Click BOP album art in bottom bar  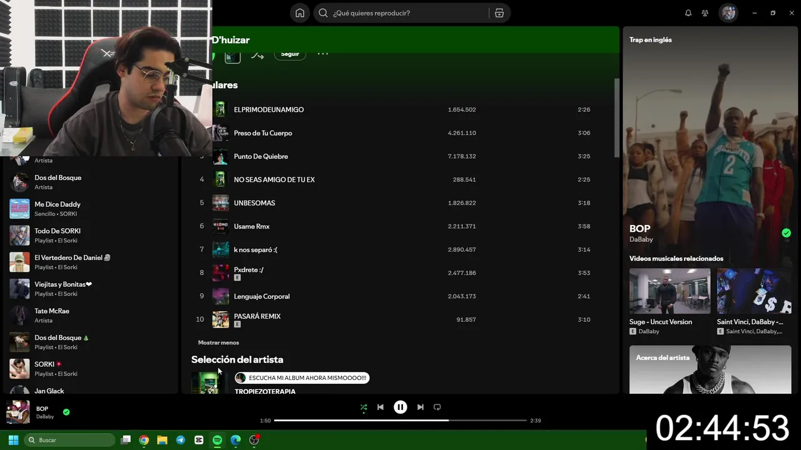pos(18,412)
